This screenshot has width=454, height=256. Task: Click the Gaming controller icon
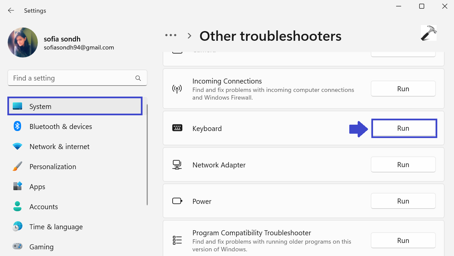tap(17, 247)
